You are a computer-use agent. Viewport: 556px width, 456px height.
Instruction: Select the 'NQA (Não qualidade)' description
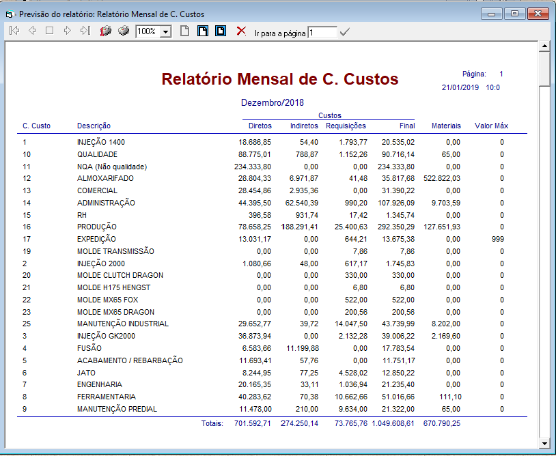(112, 167)
